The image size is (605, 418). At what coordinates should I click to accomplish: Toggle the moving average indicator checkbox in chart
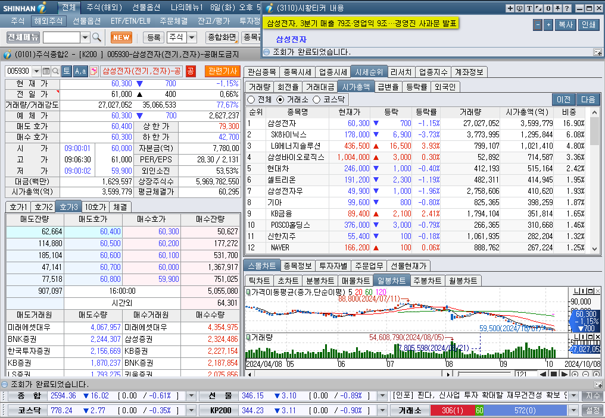[x=248, y=292]
